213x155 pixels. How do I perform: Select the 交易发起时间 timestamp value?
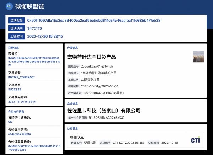pyautogui.click(x=22, y=102)
